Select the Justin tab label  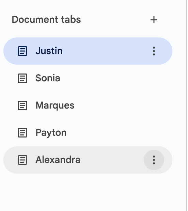[49, 51]
